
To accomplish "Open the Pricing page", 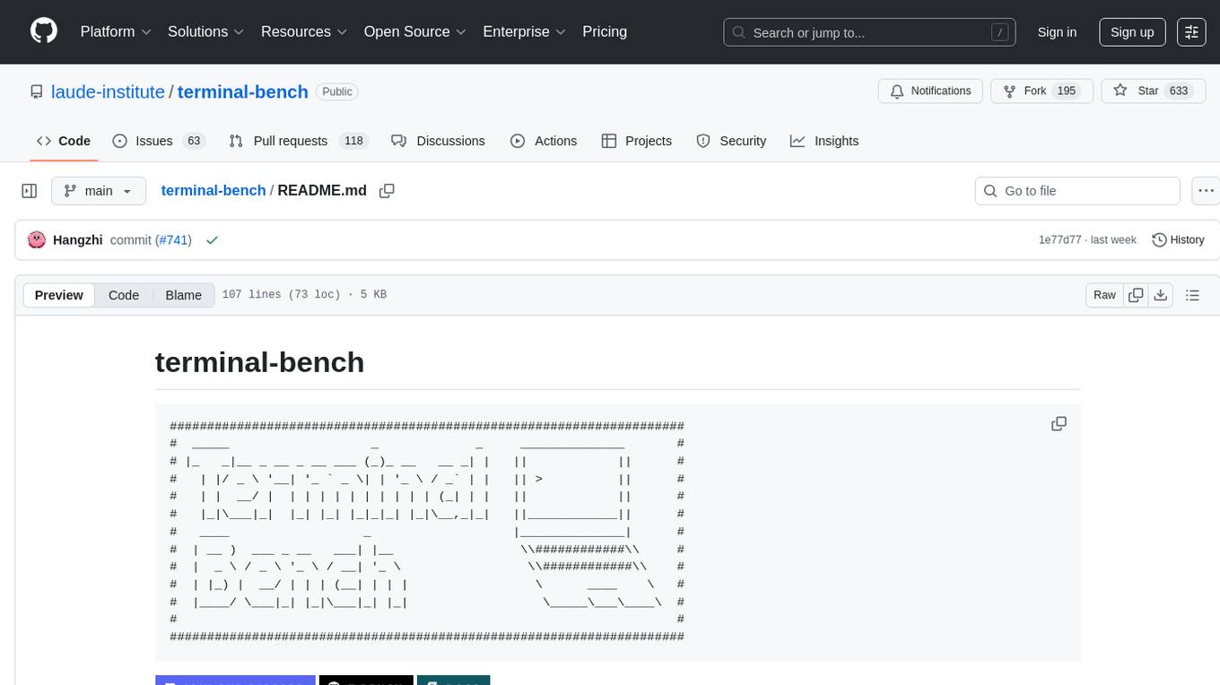I will point(605,31).
